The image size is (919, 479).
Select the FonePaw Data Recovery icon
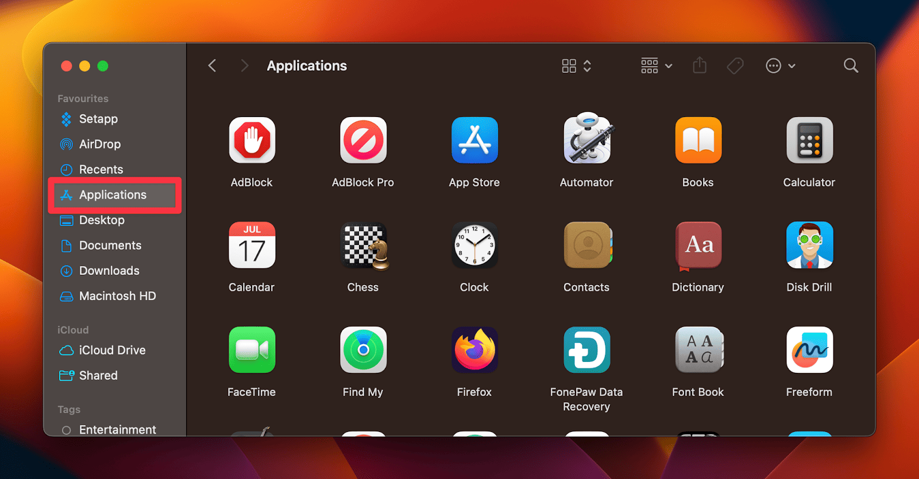tap(586, 350)
